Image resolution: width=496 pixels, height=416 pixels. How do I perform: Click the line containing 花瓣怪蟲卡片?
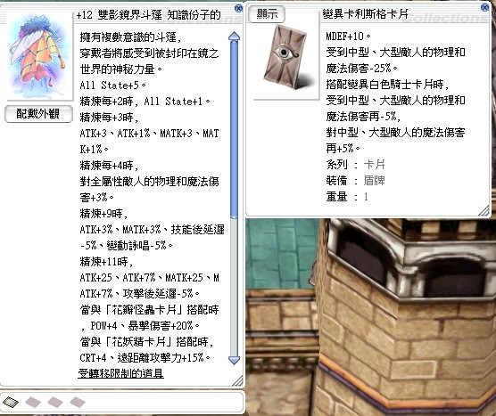[149, 310]
